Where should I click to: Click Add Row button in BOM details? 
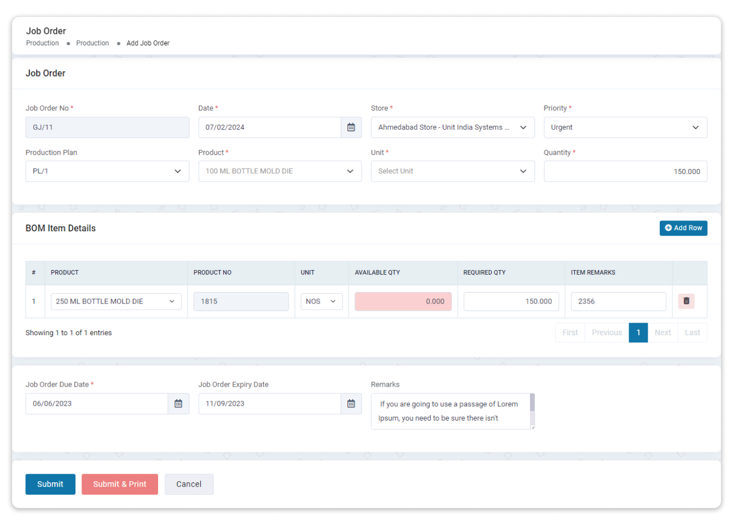point(683,228)
